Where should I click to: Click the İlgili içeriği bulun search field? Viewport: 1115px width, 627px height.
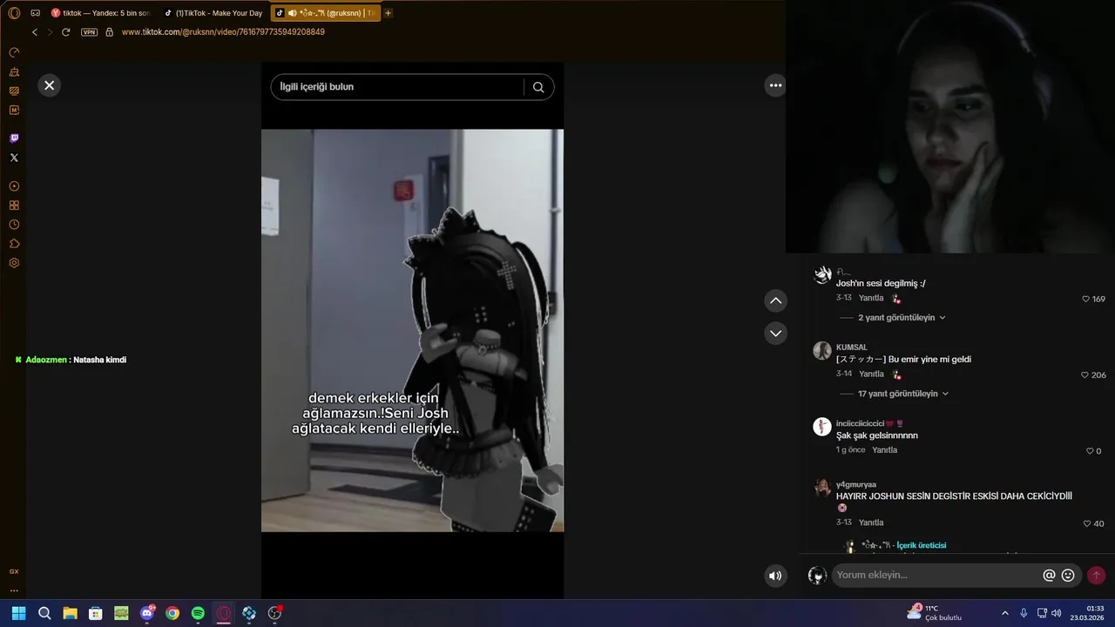tap(396, 87)
